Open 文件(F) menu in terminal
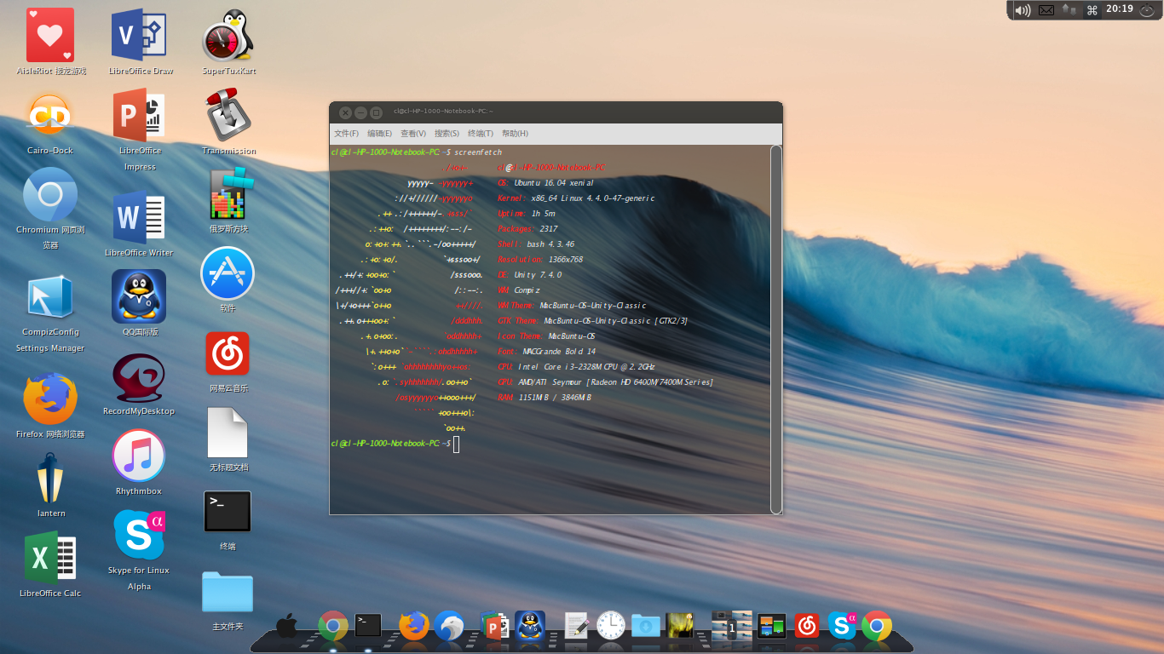The height and width of the screenshot is (654, 1164). point(346,134)
